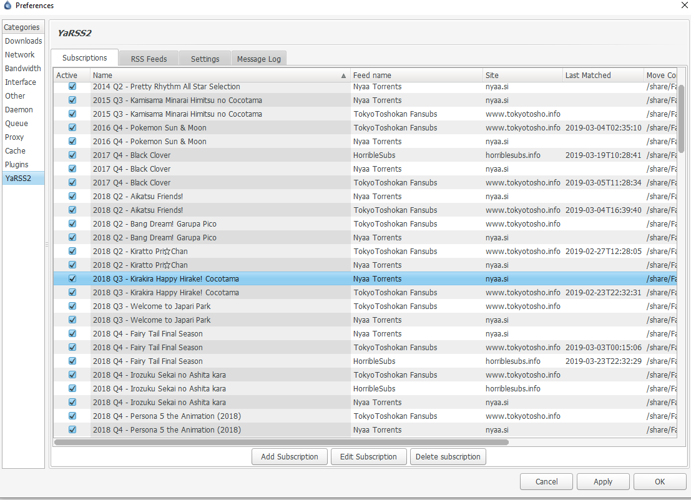Click the timestamp 2019-03-03T00:15:06
691x500 pixels.
pos(604,347)
